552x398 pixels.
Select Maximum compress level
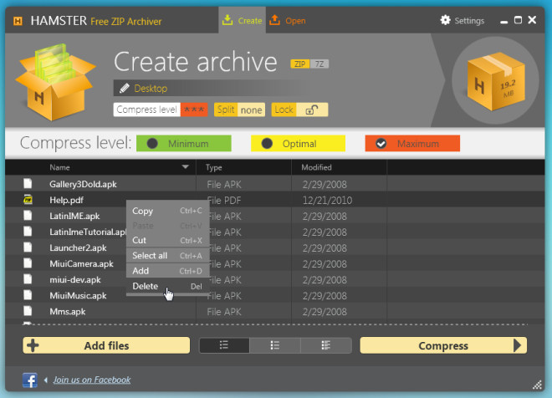[x=412, y=144]
